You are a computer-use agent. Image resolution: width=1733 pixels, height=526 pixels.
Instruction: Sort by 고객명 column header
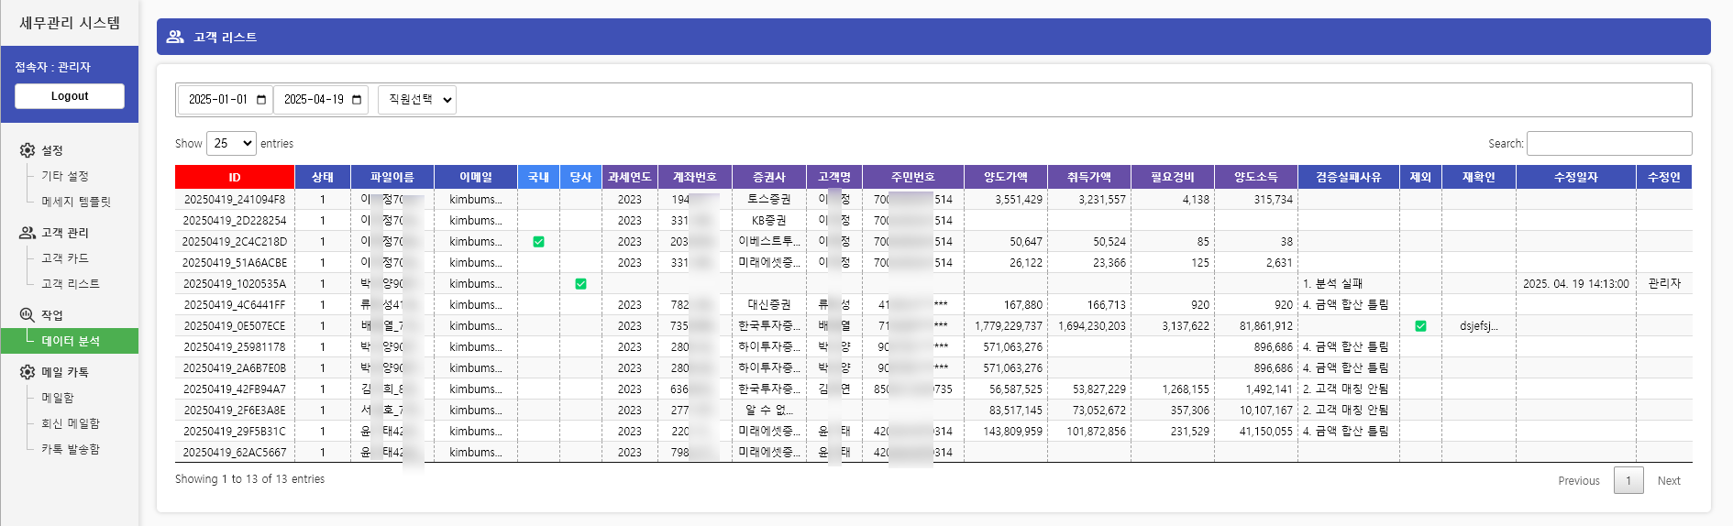pyautogui.click(x=834, y=177)
